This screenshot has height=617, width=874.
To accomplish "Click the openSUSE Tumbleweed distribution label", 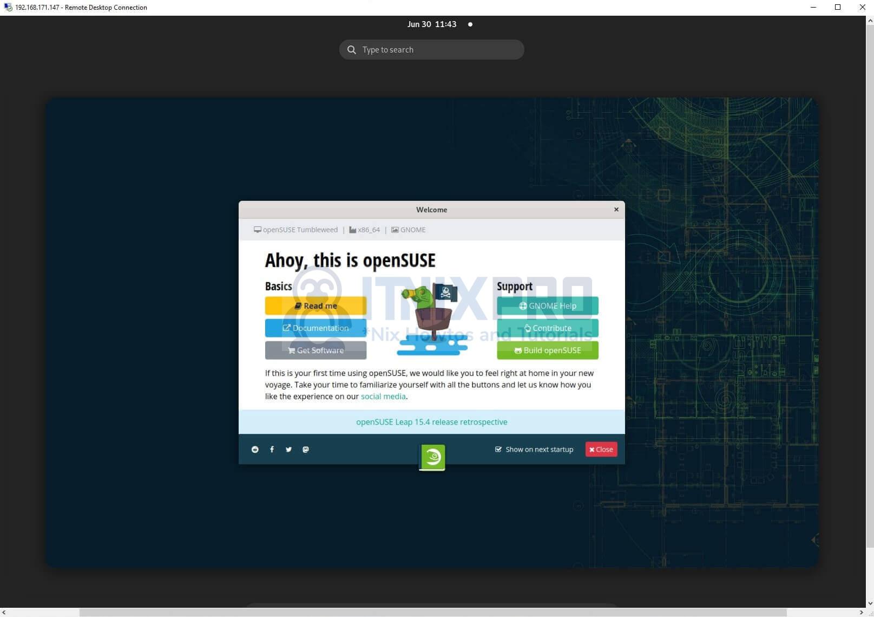I will click(300, 230).
